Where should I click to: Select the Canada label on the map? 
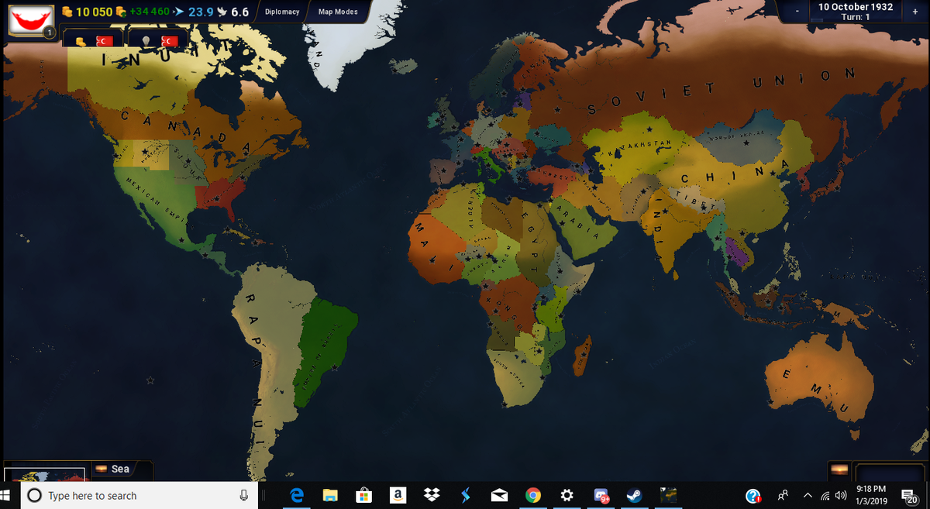(x=186, y=132)
